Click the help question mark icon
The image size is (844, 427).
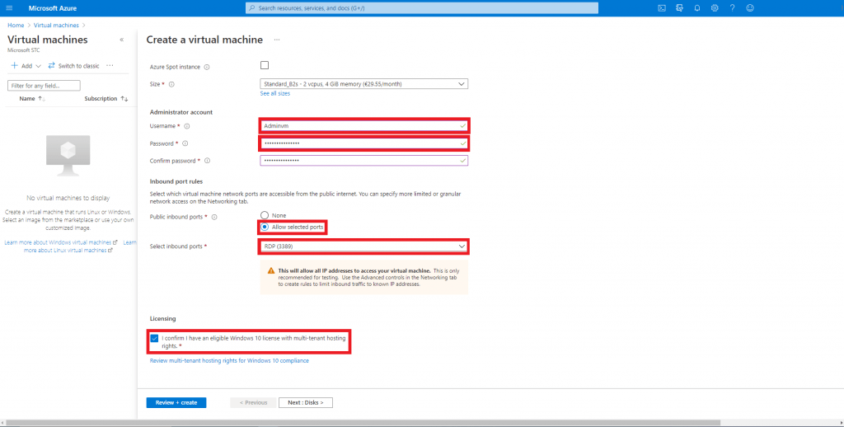[732, 8]
